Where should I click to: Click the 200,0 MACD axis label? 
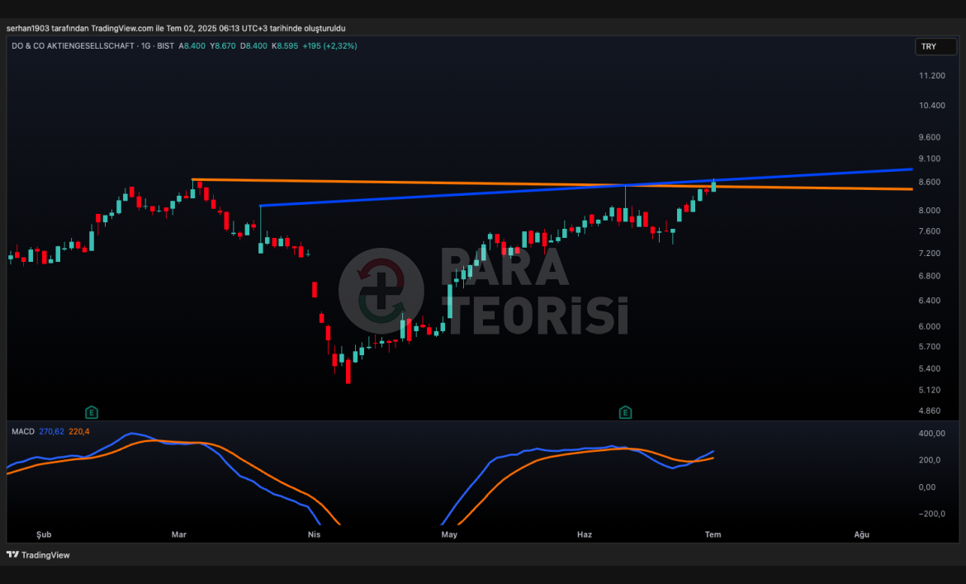click(x=929, y=459)
